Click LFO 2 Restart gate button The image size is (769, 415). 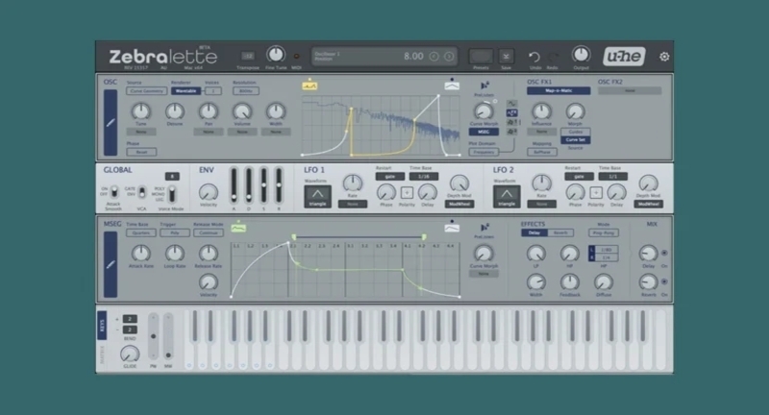click(579, 177)
